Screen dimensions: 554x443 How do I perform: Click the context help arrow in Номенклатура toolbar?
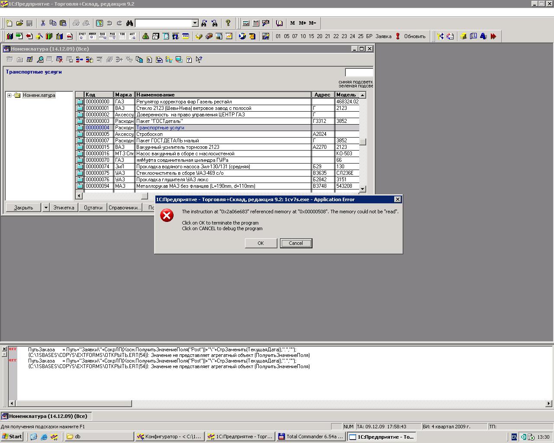(199, 60)
